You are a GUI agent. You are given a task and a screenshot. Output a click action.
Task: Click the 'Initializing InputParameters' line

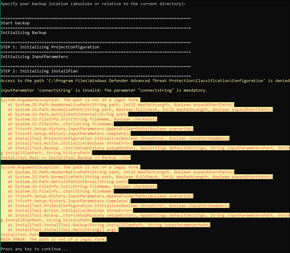[x=35, y=56]
